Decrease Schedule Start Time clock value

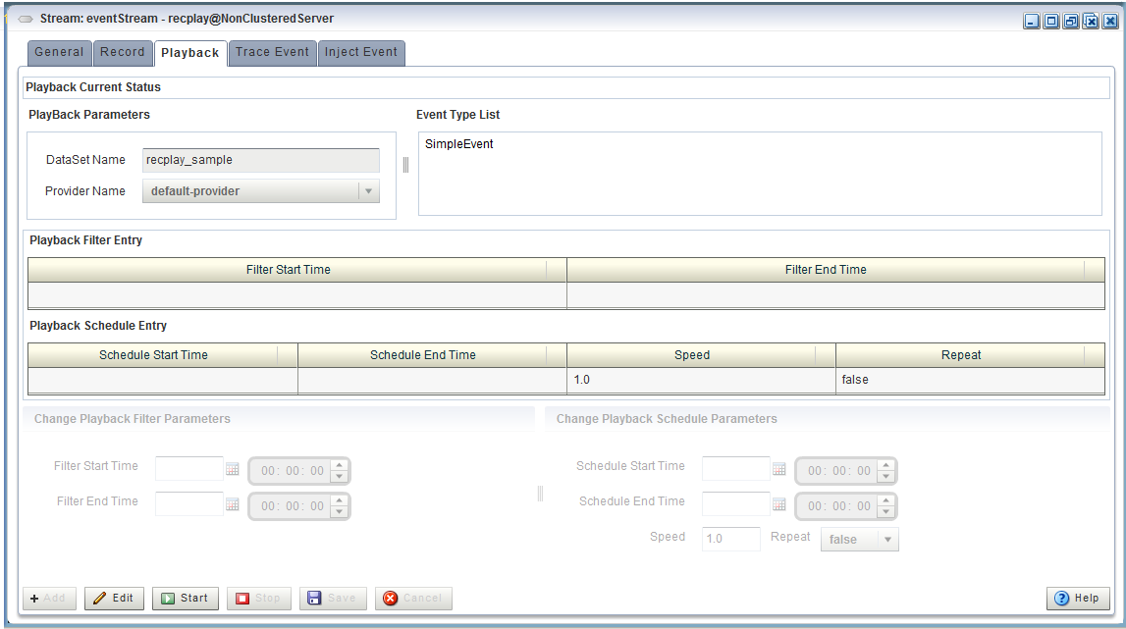point(886,477)
